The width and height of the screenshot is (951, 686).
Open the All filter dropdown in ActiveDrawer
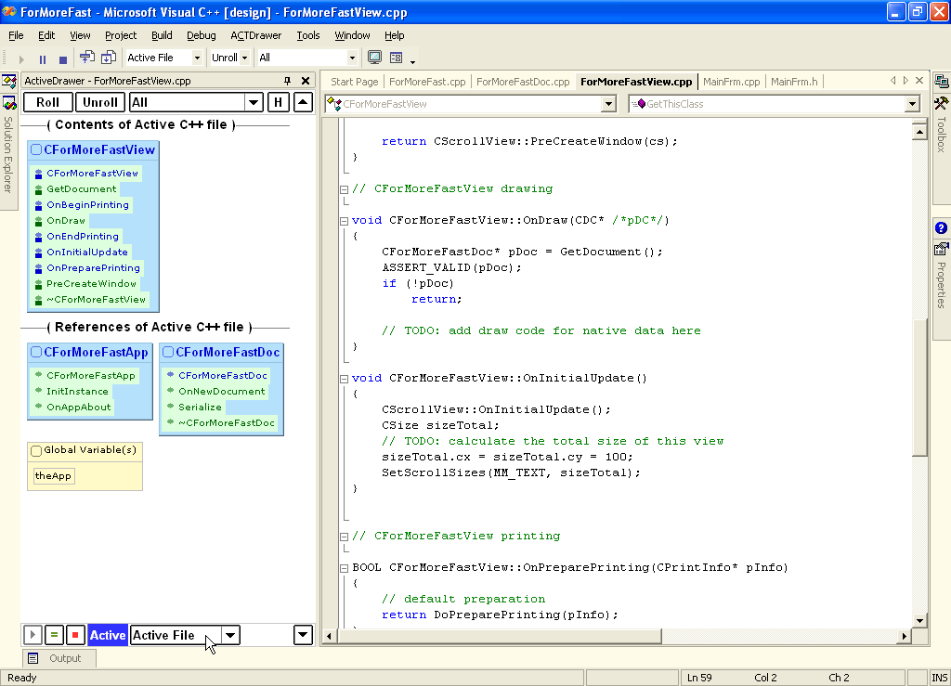click(254, 102)
